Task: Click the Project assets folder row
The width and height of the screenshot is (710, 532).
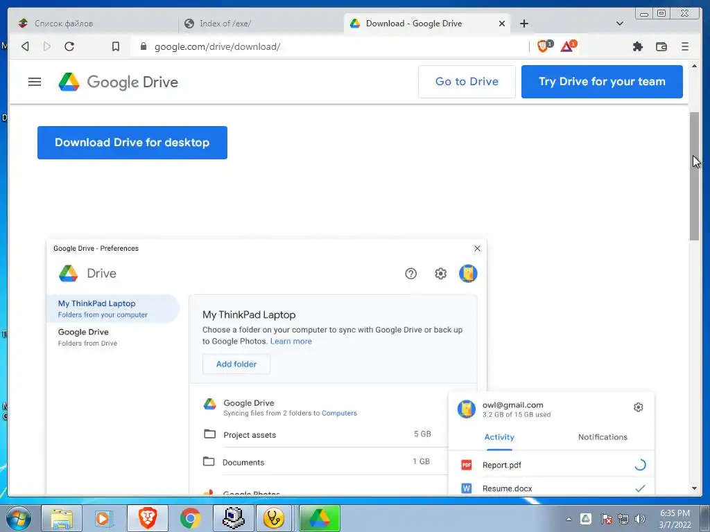Action: [x=318, y=434]
